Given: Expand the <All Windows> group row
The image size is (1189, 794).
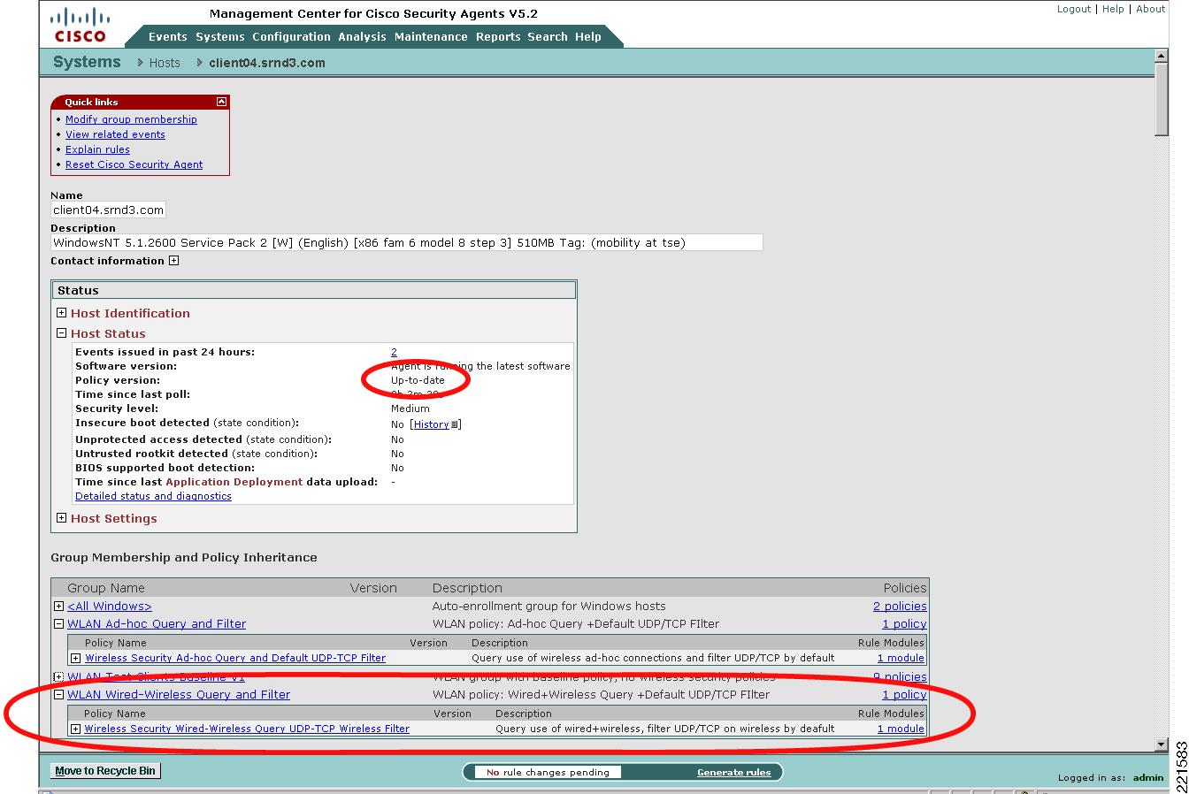Looking at the screenshot, I should [x=58, y=607].
